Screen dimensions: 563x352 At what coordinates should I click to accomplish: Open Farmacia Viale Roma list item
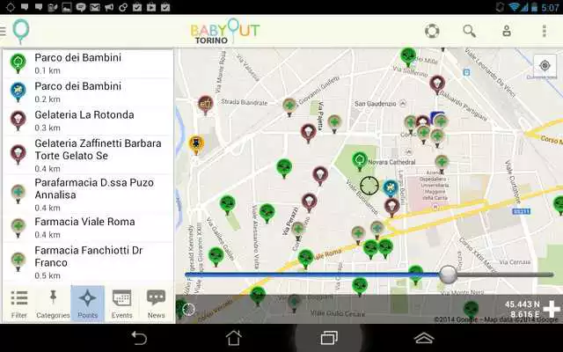tap(88, 228)
